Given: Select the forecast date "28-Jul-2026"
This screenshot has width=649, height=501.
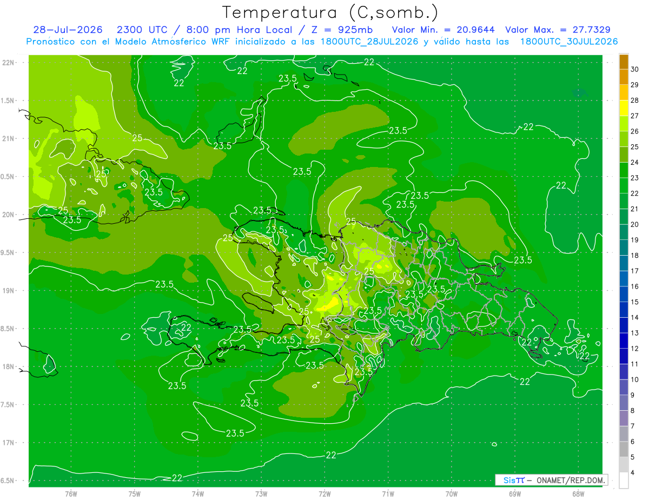Looking at the screenshot, I should (68, 30).
